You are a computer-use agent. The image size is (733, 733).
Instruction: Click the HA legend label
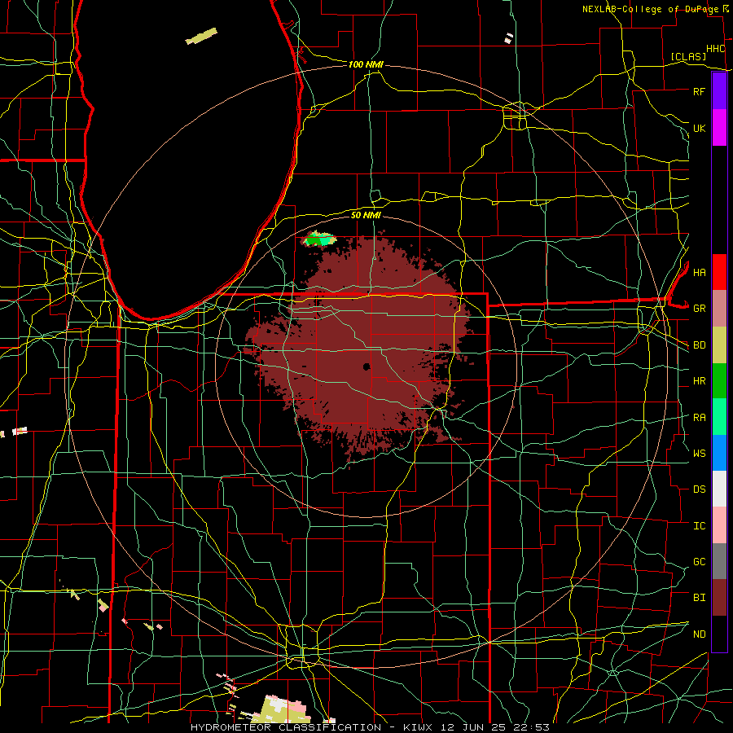699,273
